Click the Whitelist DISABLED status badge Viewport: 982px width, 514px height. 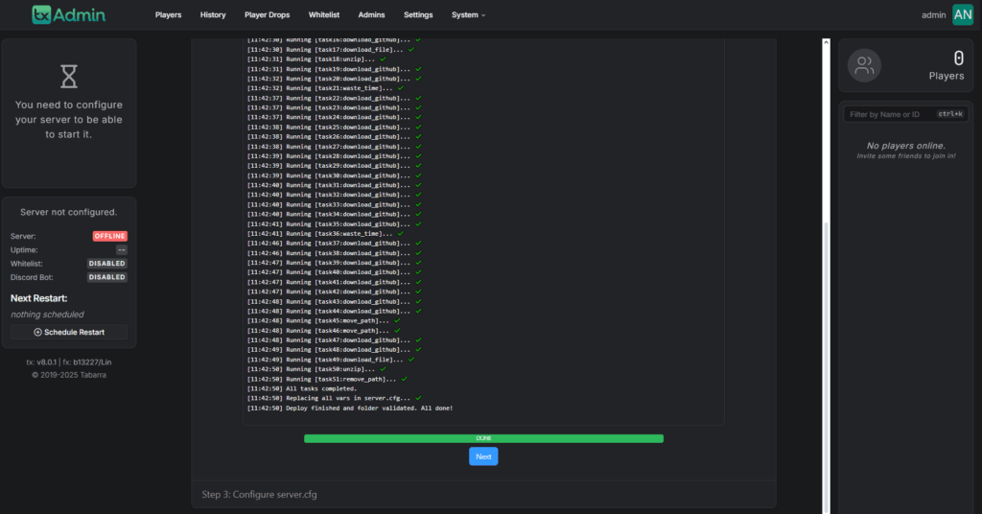click(106, 264)
